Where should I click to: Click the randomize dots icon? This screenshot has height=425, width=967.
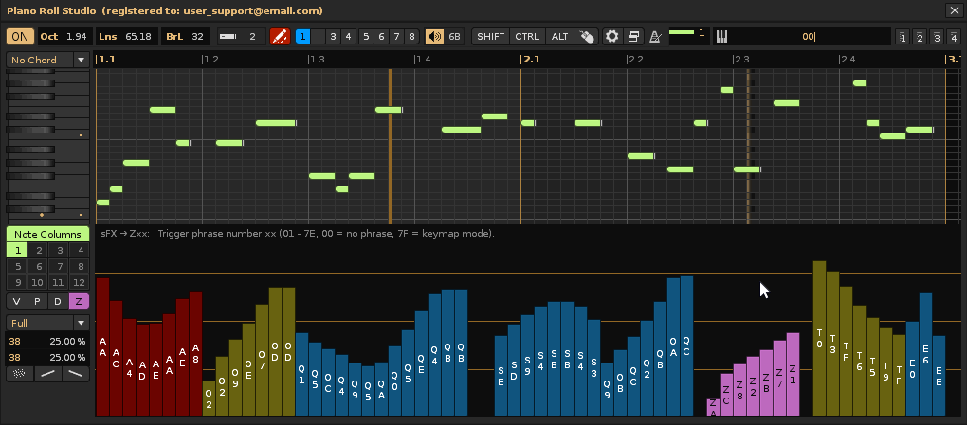click(x=17, y=374)
